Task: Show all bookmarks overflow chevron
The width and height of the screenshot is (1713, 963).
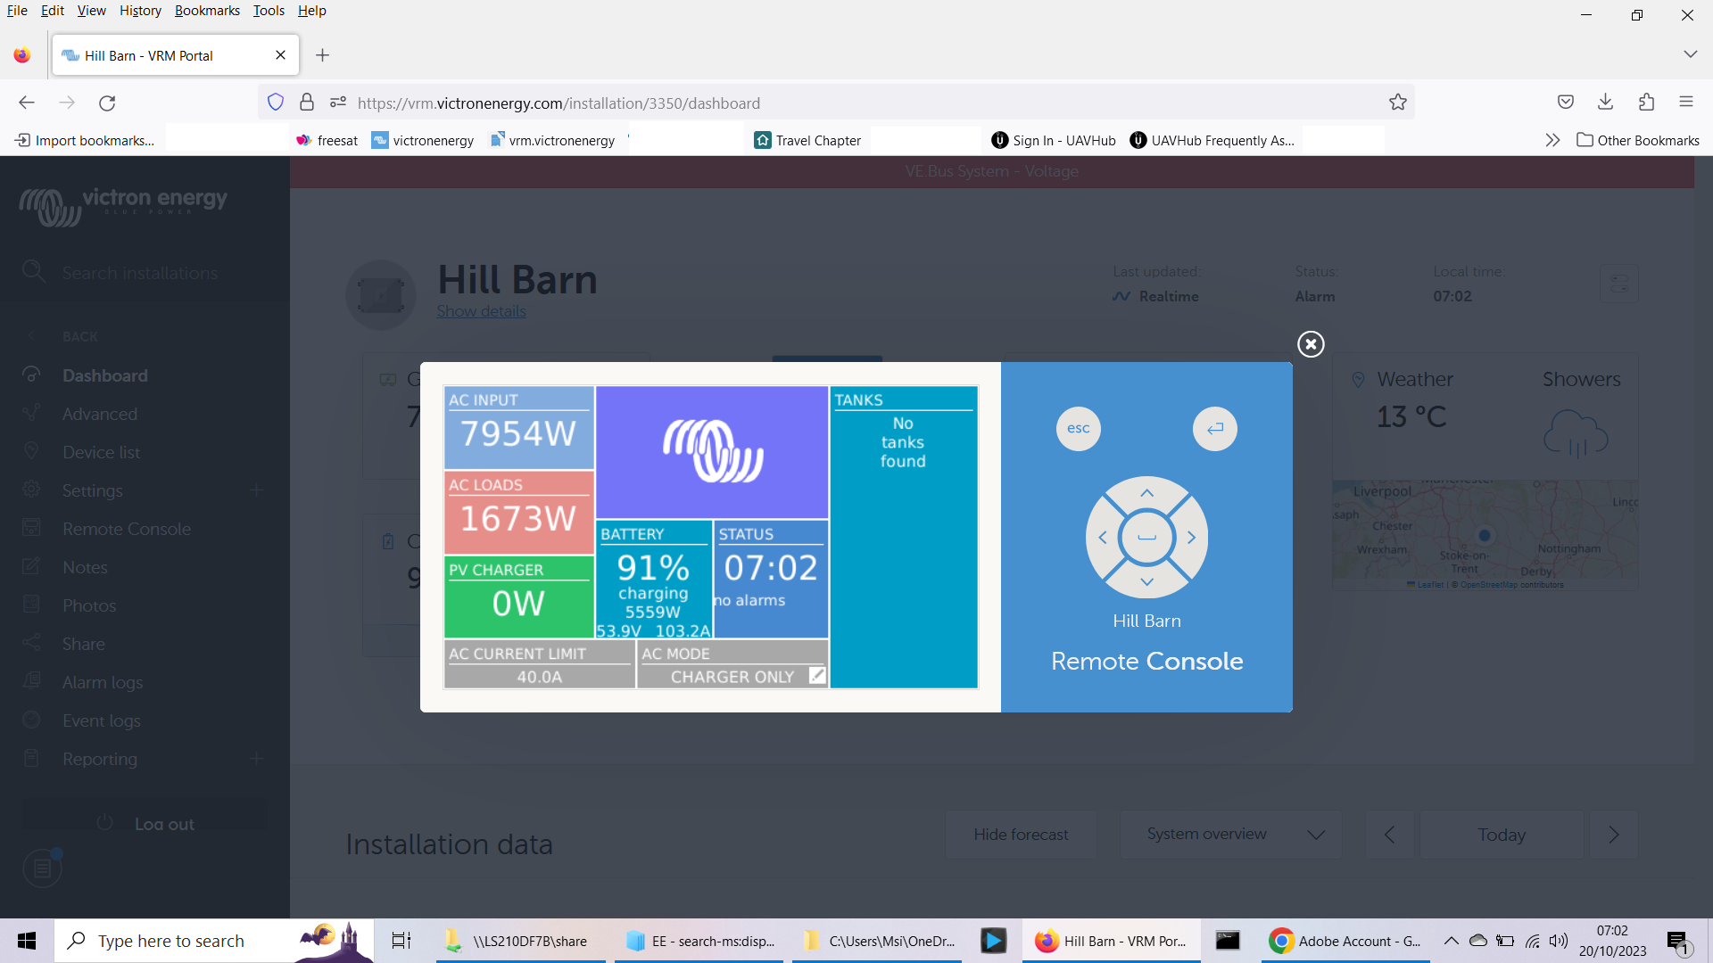Action: tap(1552, 140)
